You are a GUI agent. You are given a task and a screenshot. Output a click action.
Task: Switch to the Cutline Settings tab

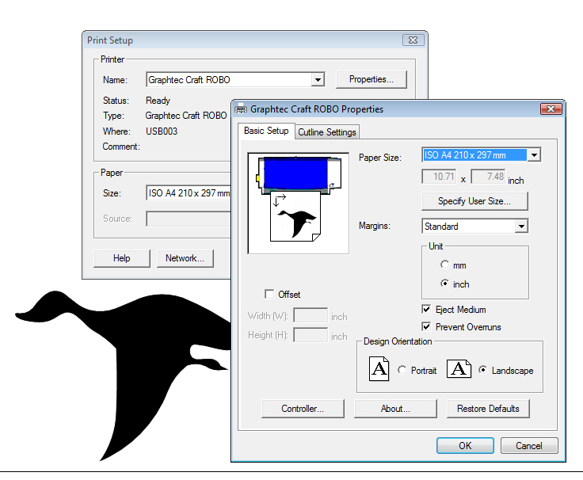[x=327, y=132]
